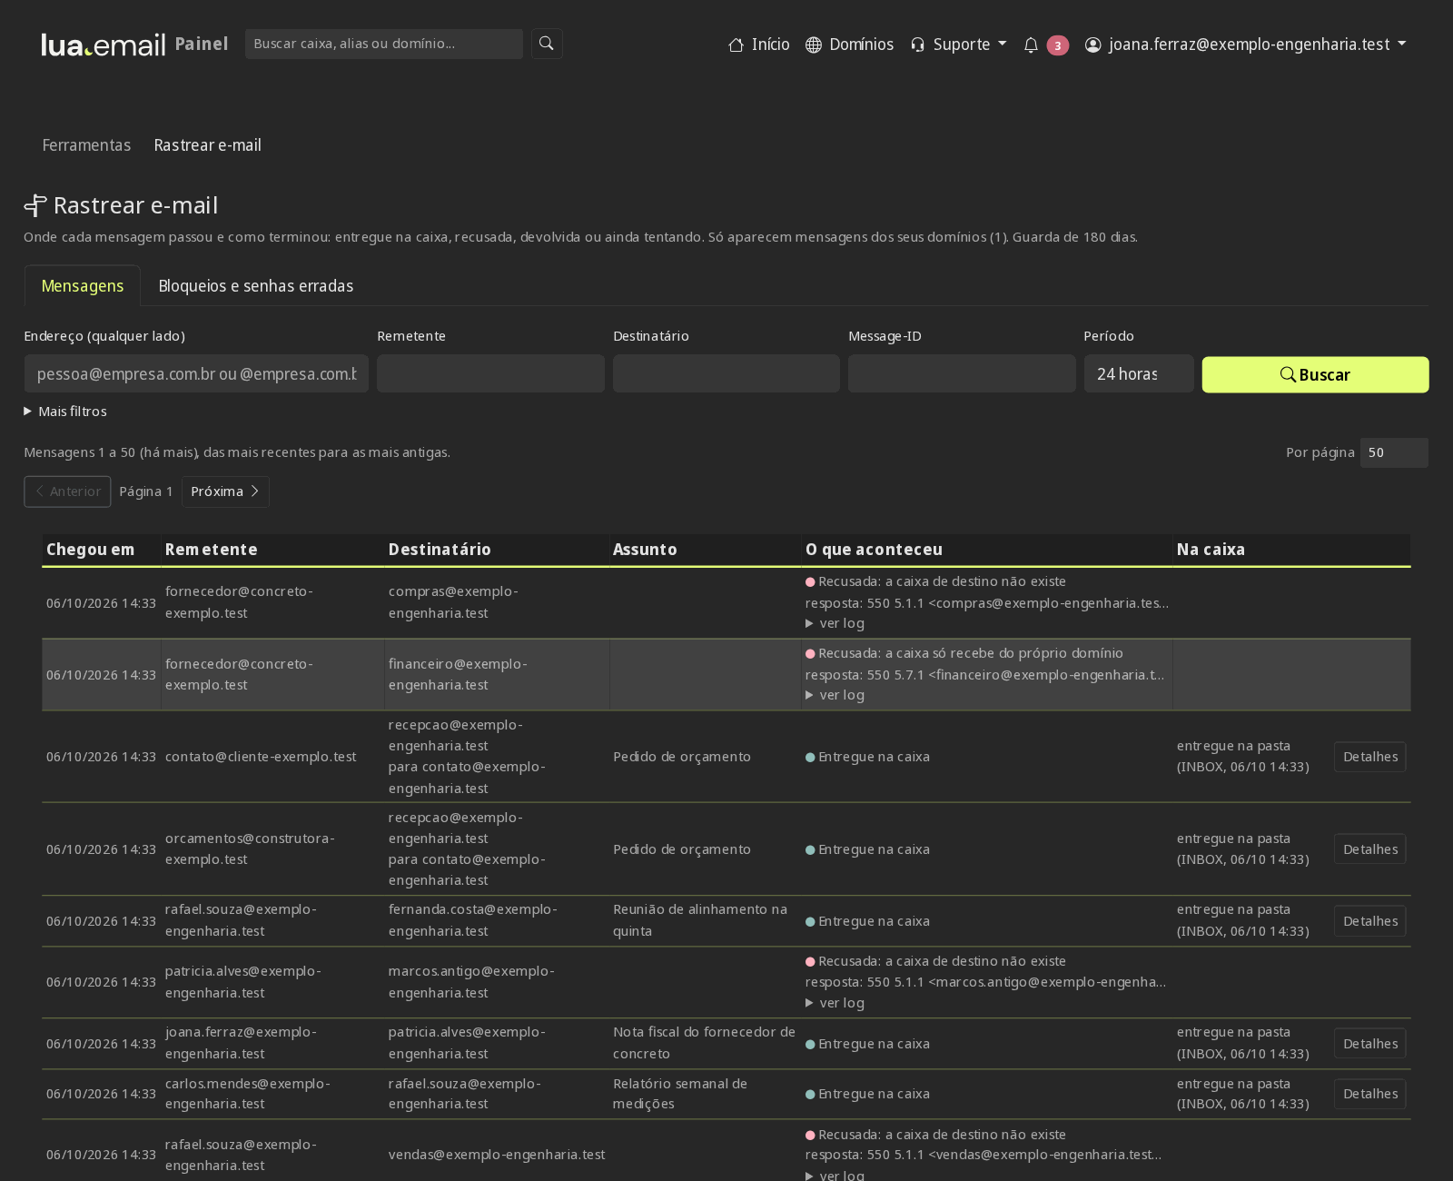
Task: Open the Por página dropdown
Action: point(1394,452)
